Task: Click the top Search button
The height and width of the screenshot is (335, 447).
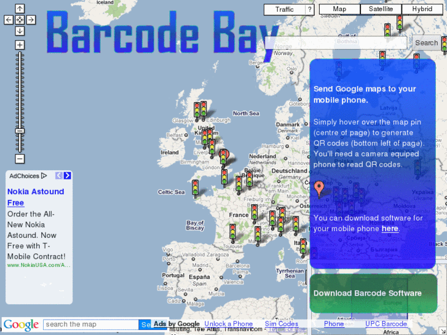Action: coord(427,43)
